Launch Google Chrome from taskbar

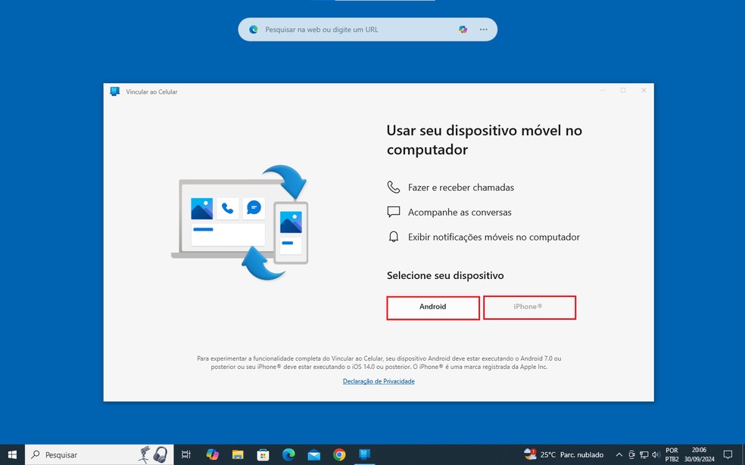[339, 454]
